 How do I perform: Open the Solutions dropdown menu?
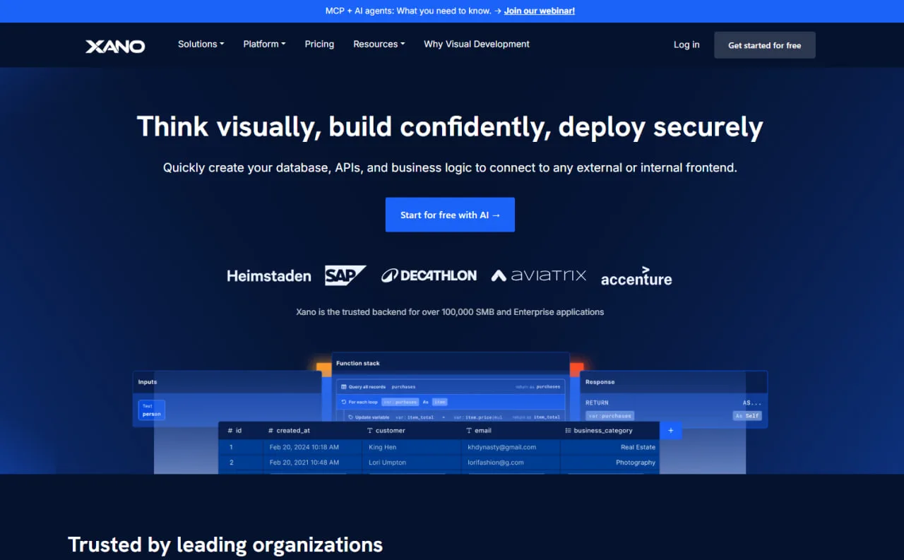[x=201, y=44]
